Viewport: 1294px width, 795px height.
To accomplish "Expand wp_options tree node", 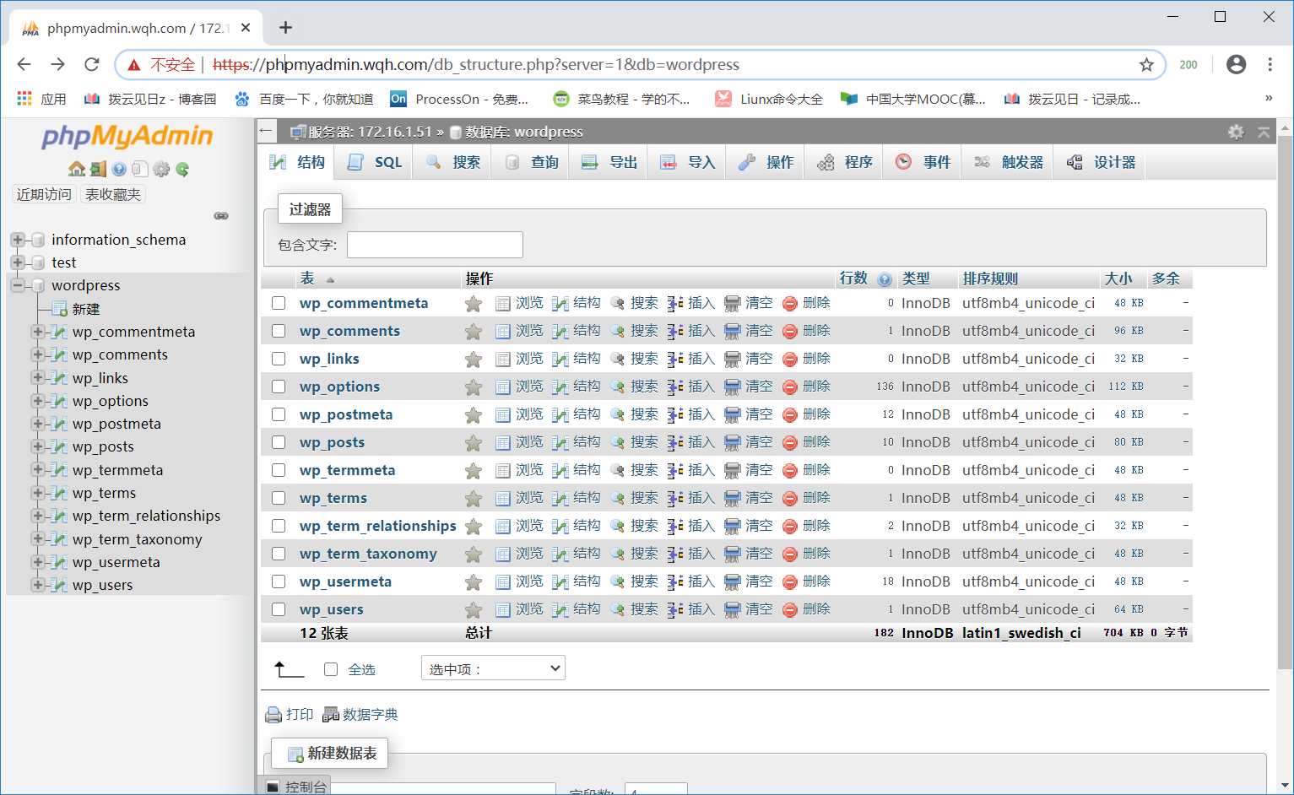I will tap(37, 401).
